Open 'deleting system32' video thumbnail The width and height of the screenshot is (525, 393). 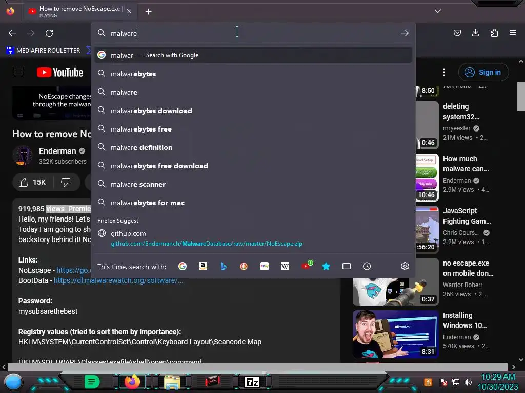point(427,125)
